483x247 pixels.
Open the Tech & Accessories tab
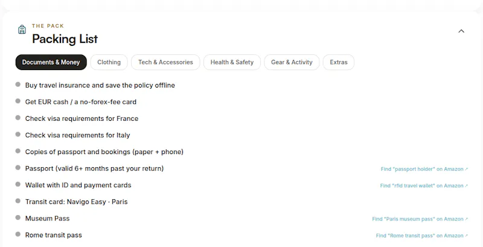click(165, 62)
